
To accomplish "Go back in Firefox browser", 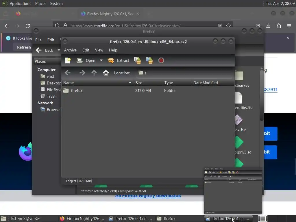I will [7, 26].
